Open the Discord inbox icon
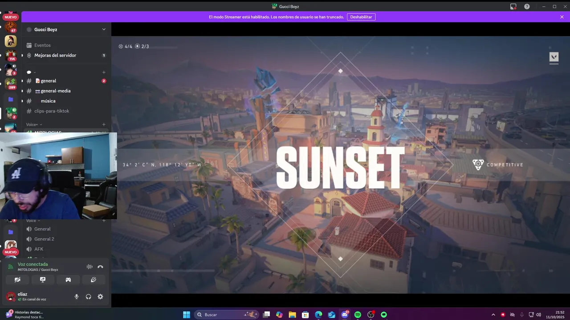The width and height of the screenshot is (570, 320). tap(513, 6)
